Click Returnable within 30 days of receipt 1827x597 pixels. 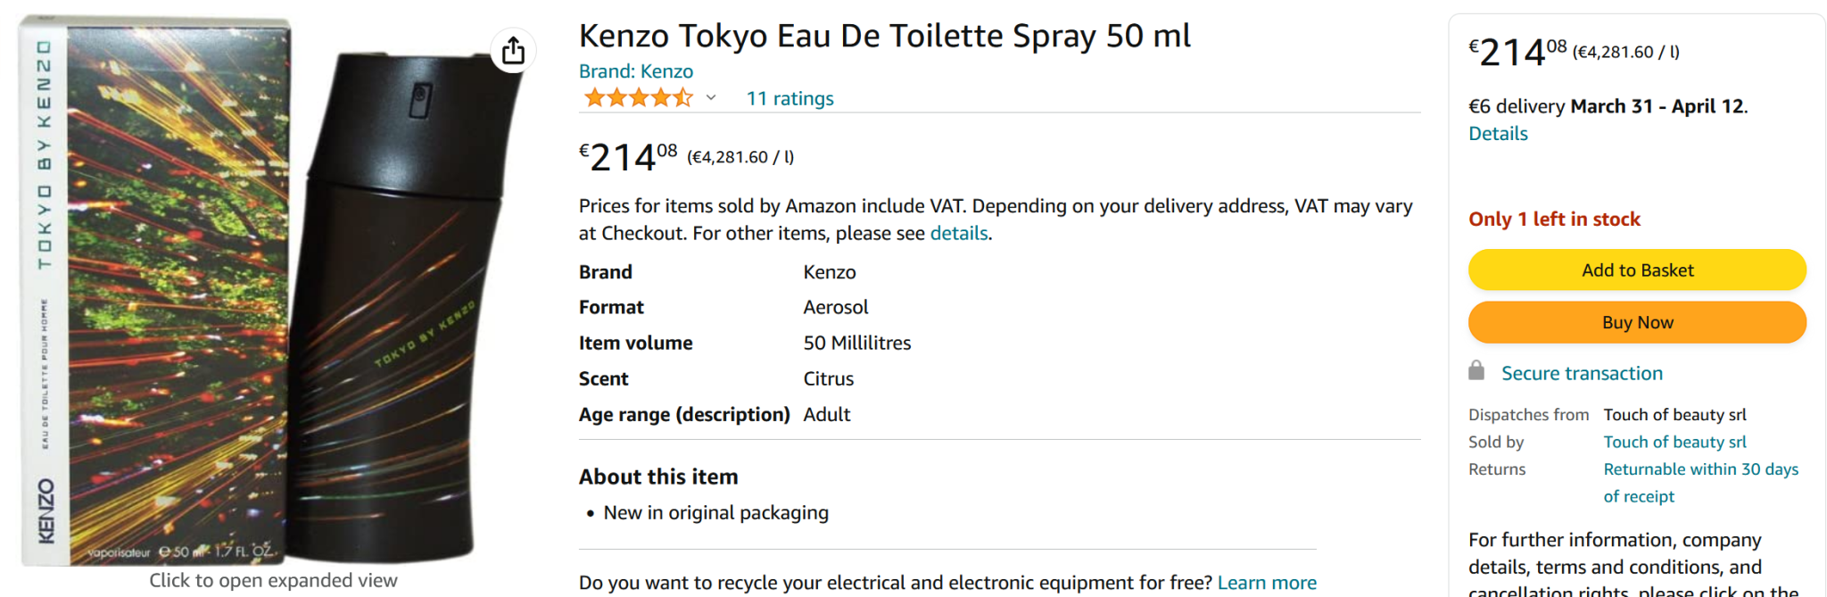coord(1700,469)
